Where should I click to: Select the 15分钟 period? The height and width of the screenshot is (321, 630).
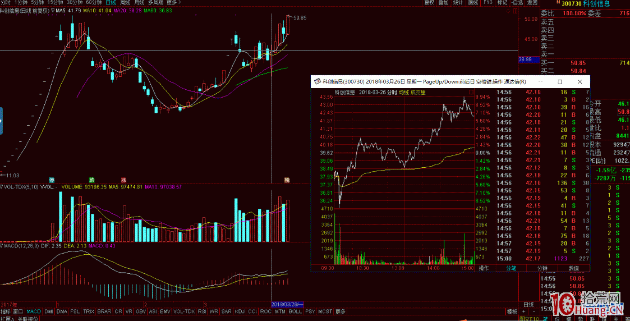(55, 2)
